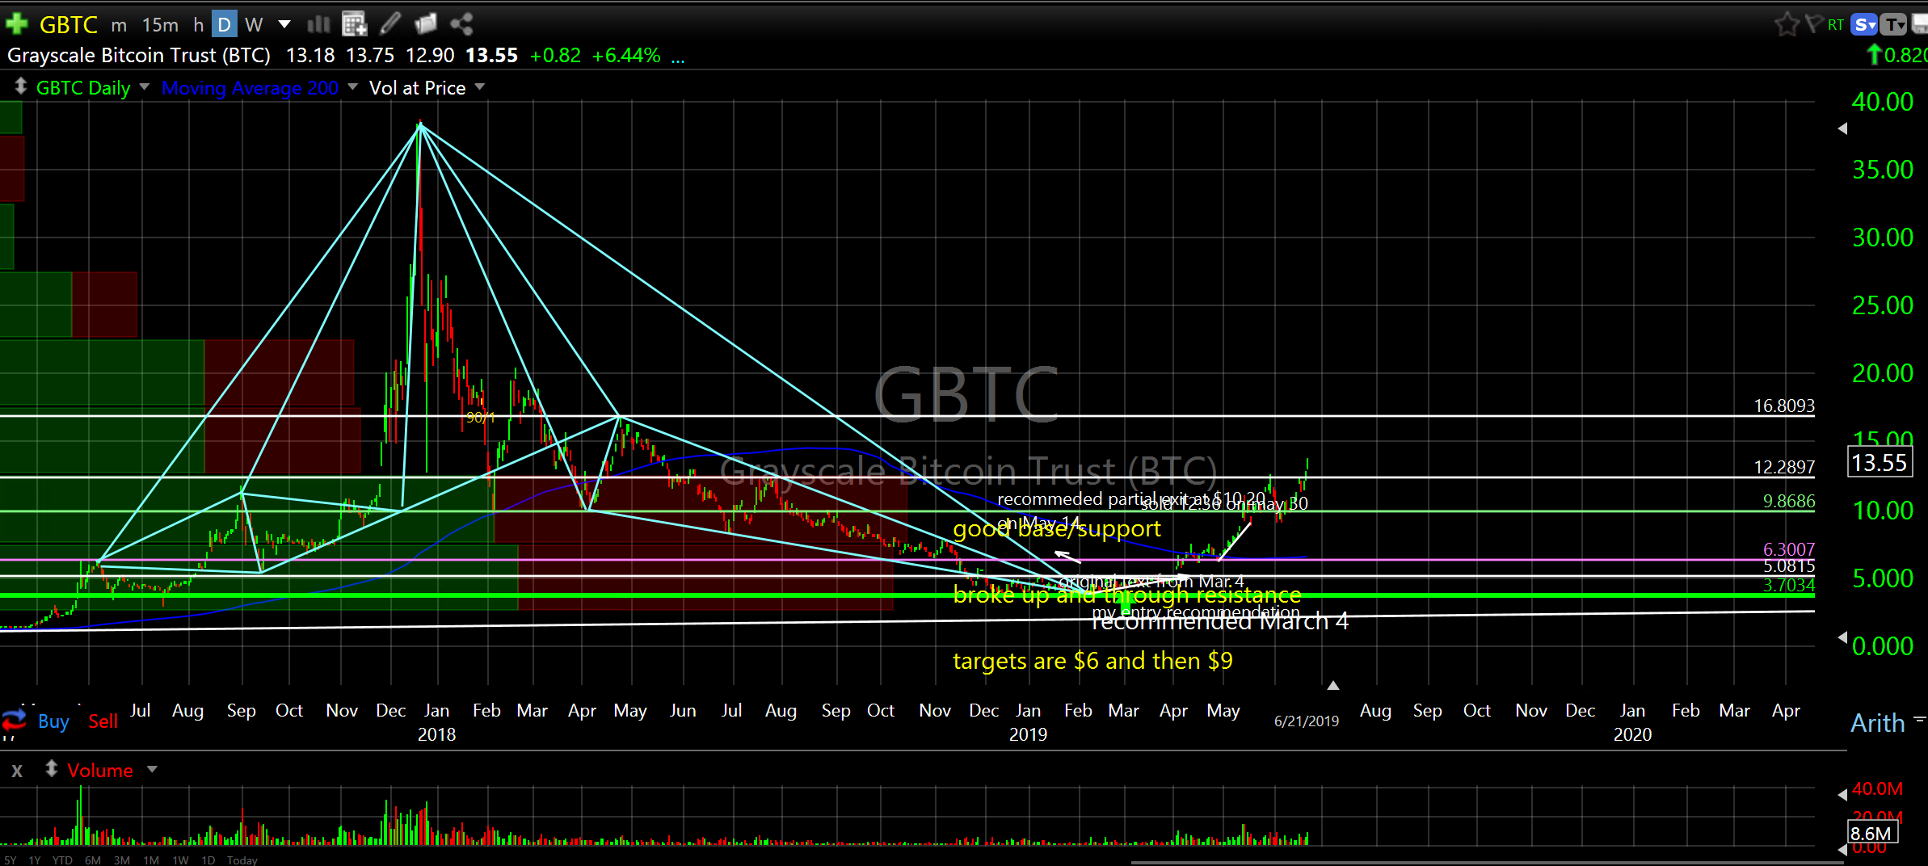Screen dimensions: 1928x866
Task: Click the flag marker icon
Action: [1813, 24]
